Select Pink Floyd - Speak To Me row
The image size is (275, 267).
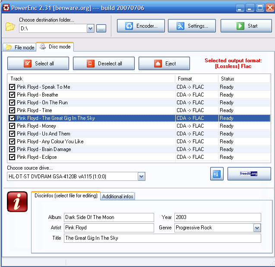coord(139,87)
